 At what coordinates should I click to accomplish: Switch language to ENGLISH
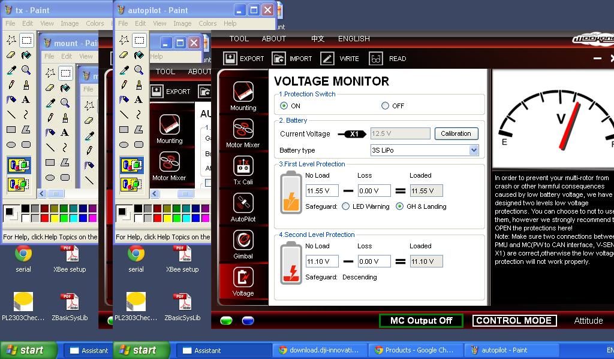[x=354, y=38]
